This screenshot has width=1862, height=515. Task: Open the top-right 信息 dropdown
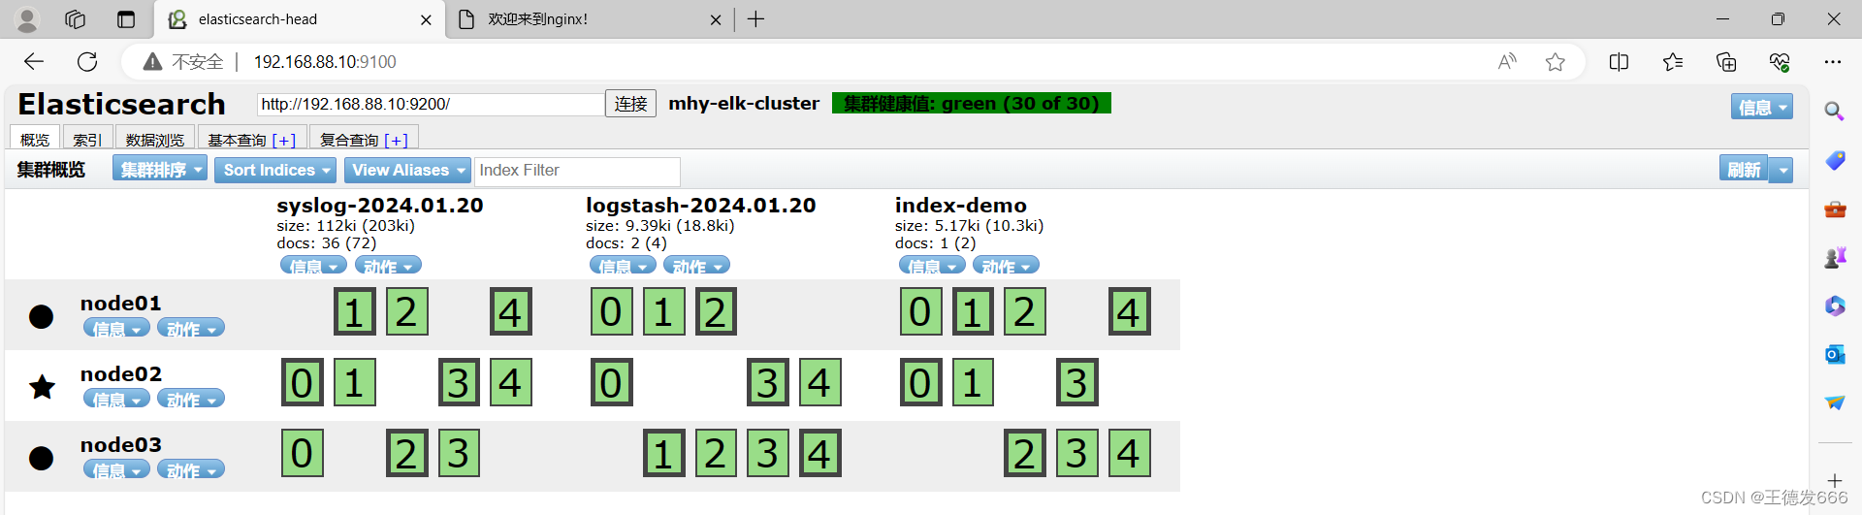[1761, 107]
